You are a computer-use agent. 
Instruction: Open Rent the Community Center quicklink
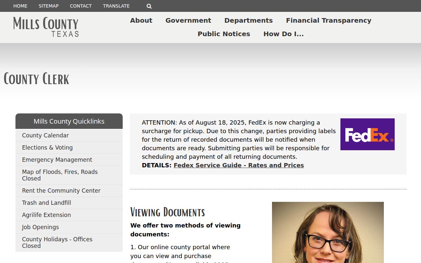click(x=69, y=191)
